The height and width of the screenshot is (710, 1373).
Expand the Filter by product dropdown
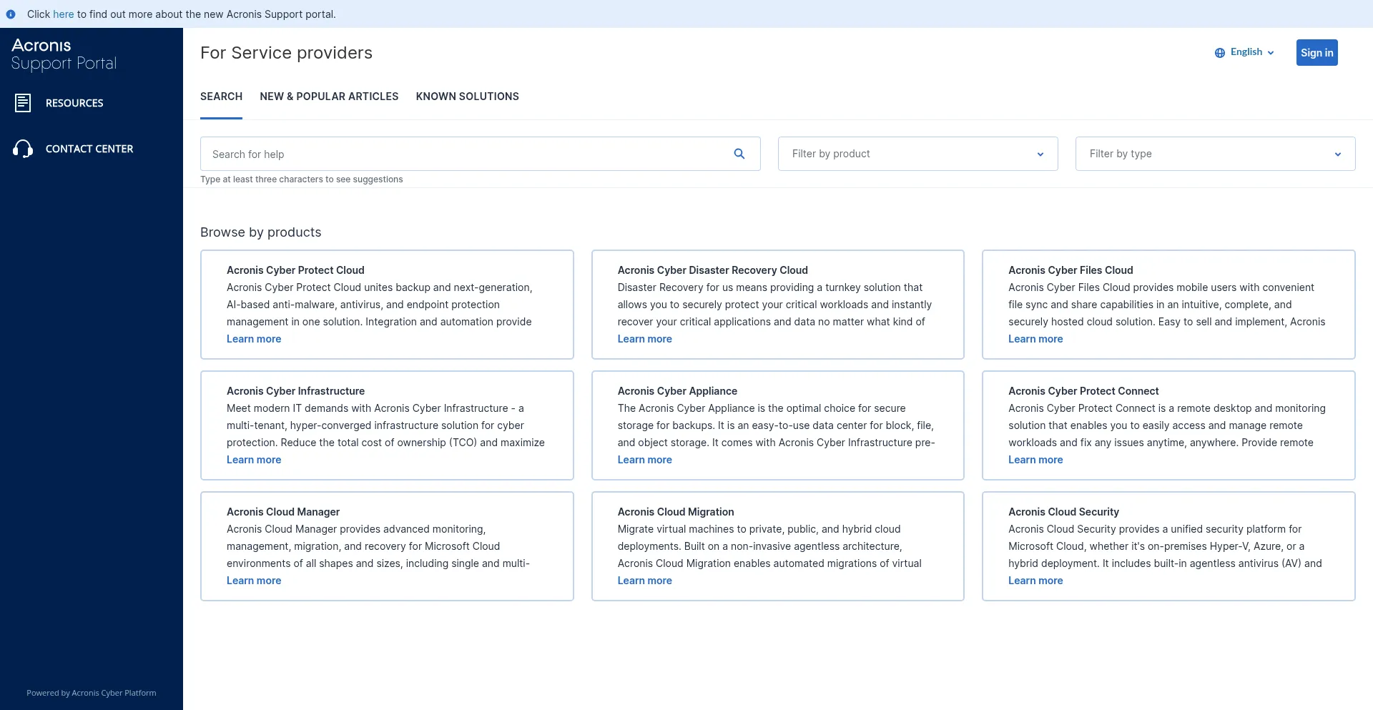[918, 154]
